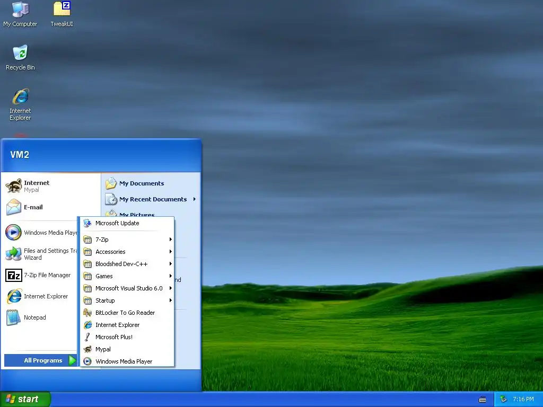Open My Documents folder icon
Viewport: 543px width, 407px height.
coord(111,183)
